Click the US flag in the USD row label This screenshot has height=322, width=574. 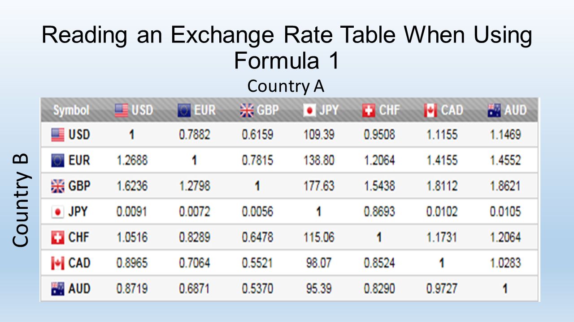pyautogui.click(x=58, y=135)
